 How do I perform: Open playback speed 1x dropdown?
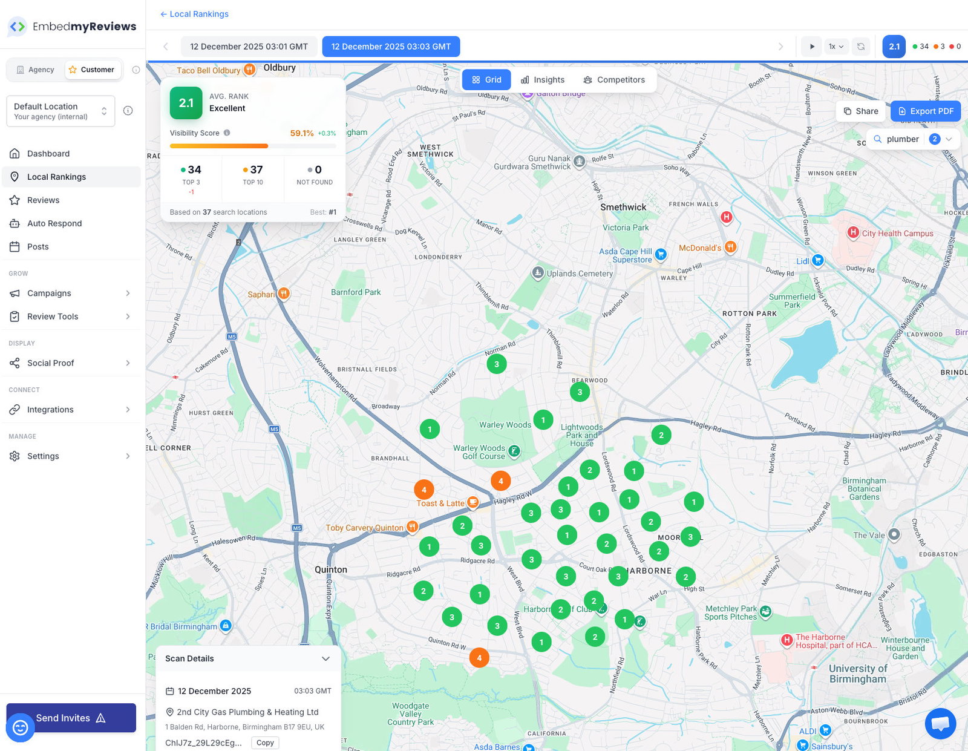836,47
